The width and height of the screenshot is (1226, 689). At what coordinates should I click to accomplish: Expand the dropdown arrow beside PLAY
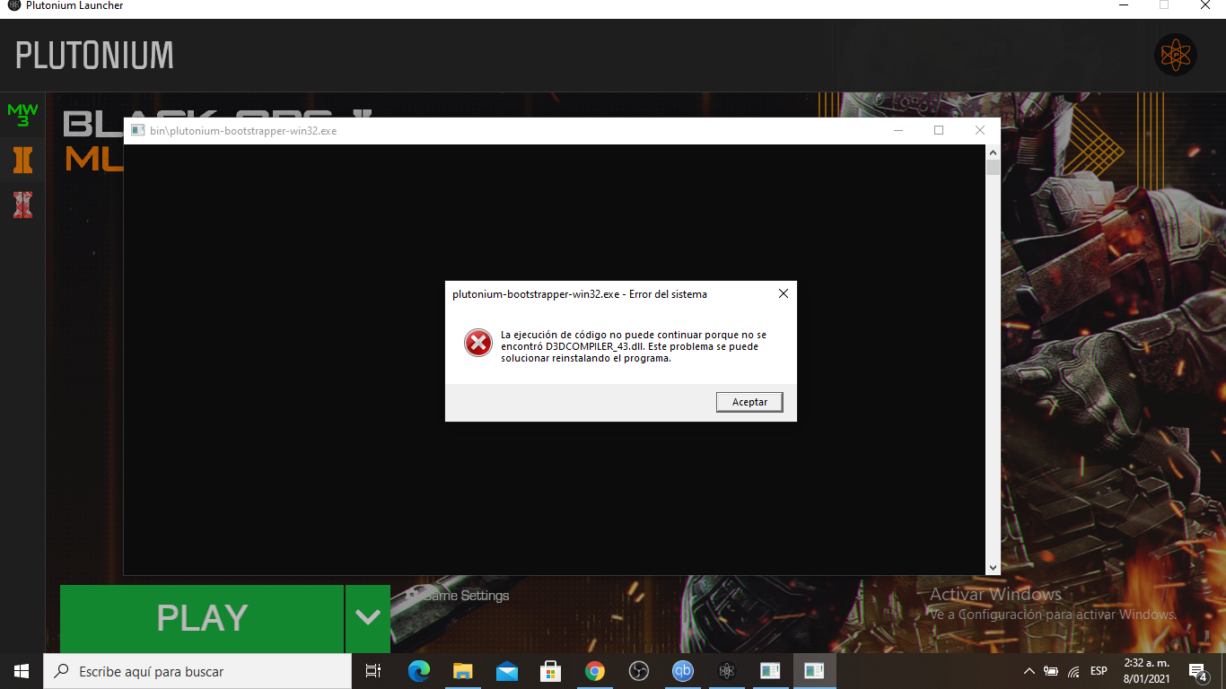[368, 618]
